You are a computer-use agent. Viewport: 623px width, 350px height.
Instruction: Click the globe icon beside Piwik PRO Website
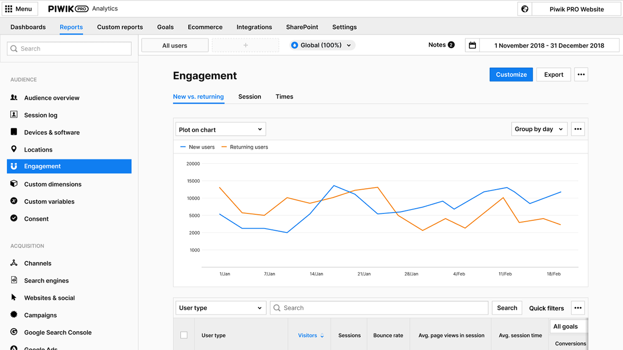tap(525, 9)
